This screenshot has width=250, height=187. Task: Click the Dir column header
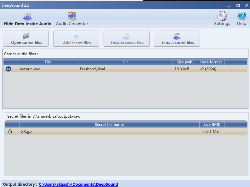pos(125,62)
